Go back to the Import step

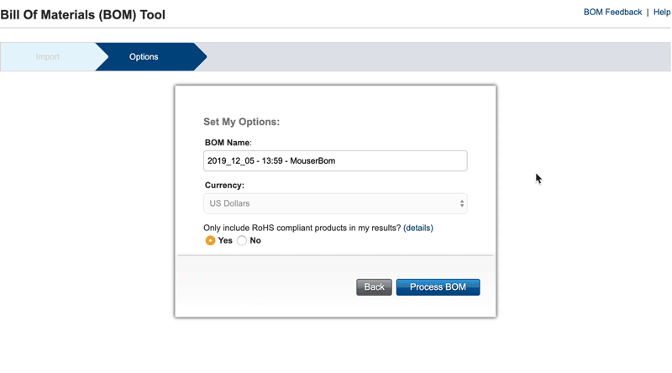tap(48, 57)
